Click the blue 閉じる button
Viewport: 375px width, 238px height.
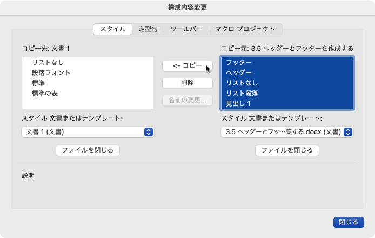pos(349,222)
